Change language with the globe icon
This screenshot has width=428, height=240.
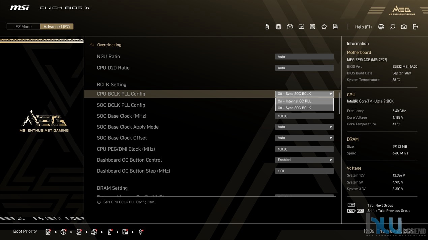[381, 27]
